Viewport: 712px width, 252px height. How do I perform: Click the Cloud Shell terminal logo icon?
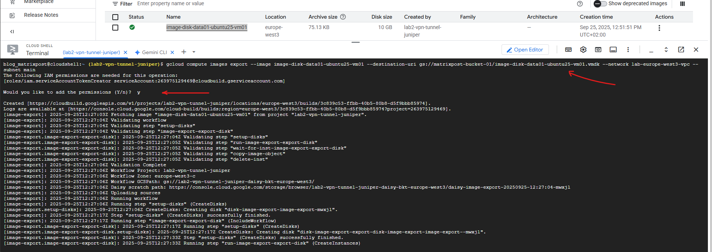tap(13, 50)
